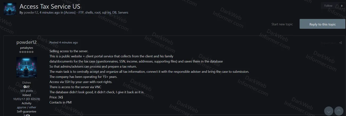Click the Reply to this topic button
The width and height of the screenshot is (346, 116).
click(322, 24)
